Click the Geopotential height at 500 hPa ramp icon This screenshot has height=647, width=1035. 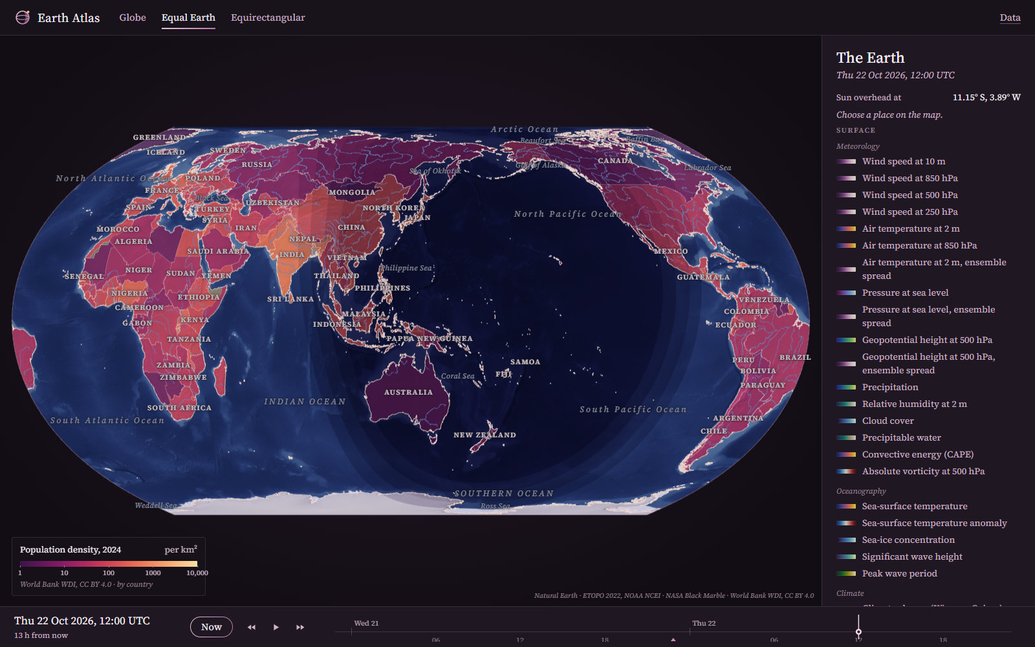point(846,340)
